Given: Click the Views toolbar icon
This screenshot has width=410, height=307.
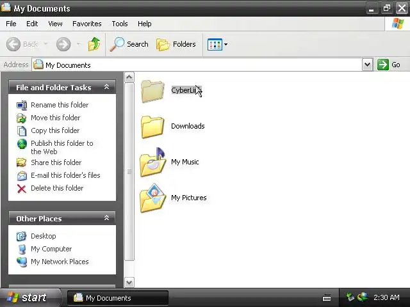Looking at the screenshot, I should point(215,44).
